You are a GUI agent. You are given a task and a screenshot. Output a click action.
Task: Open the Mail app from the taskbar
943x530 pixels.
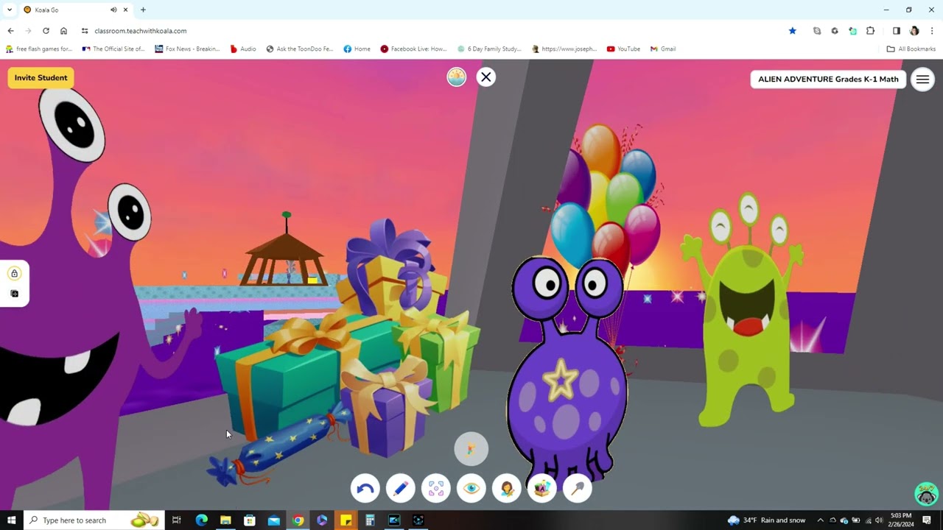click(274, 520)
